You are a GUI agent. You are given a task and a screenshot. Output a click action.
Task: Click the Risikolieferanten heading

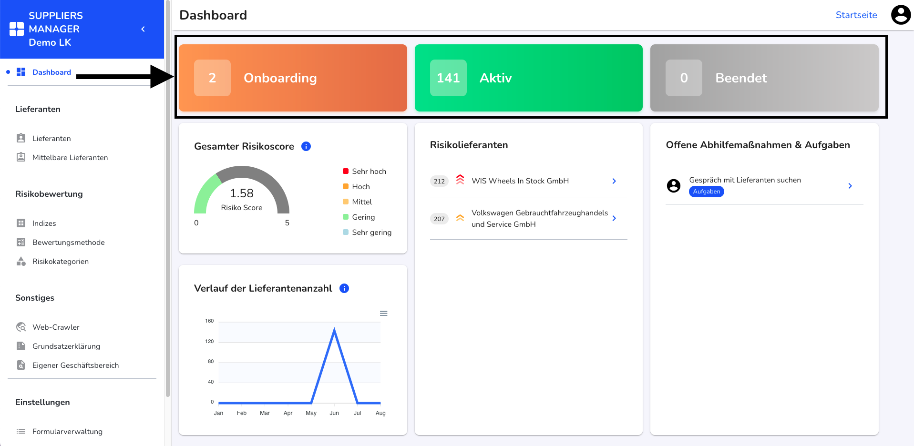coord(469,145)
